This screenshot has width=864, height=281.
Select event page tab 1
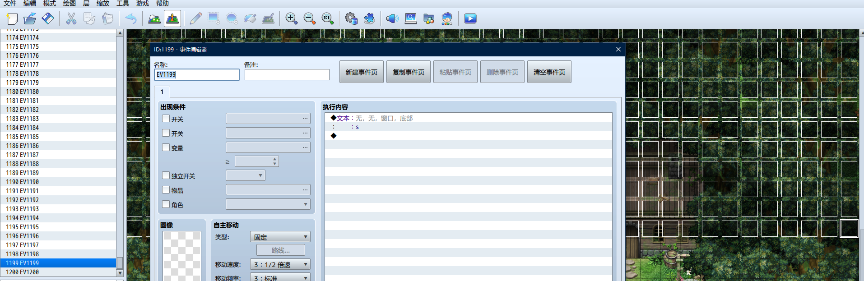click(162, 92)
